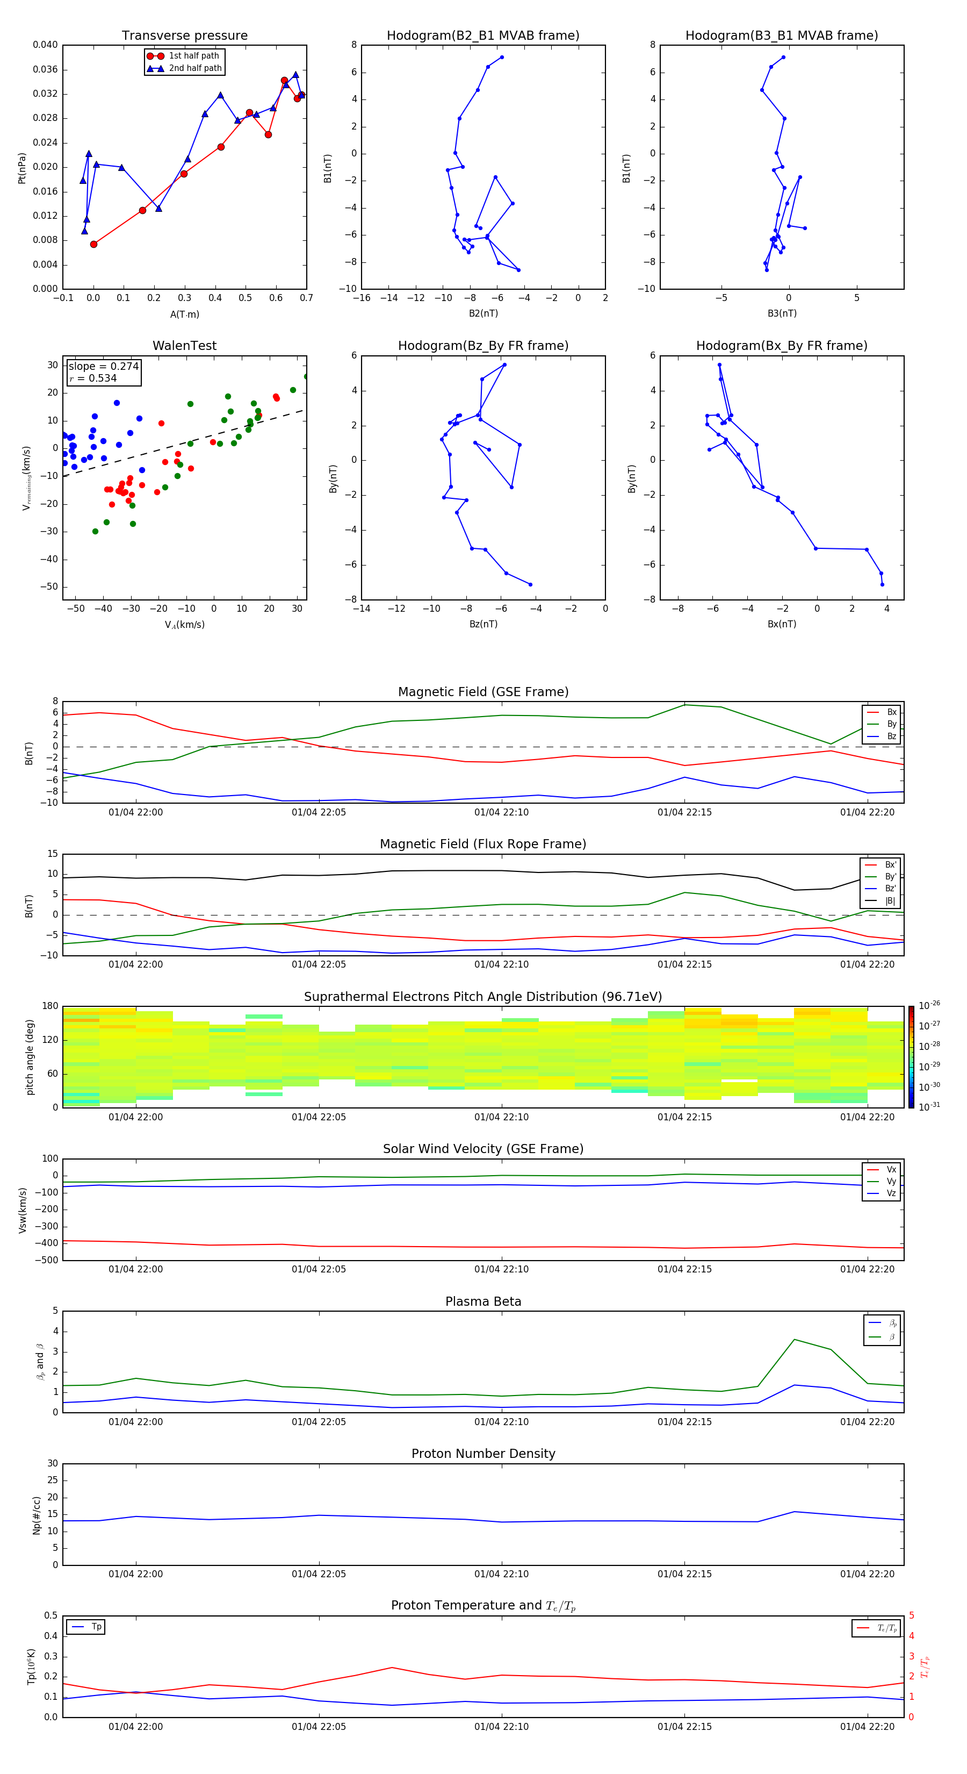967x1774 pixels.
Task: Click the '01/04 22:20' tick under Proton Temperature
Action: (x=867, y=1727)
